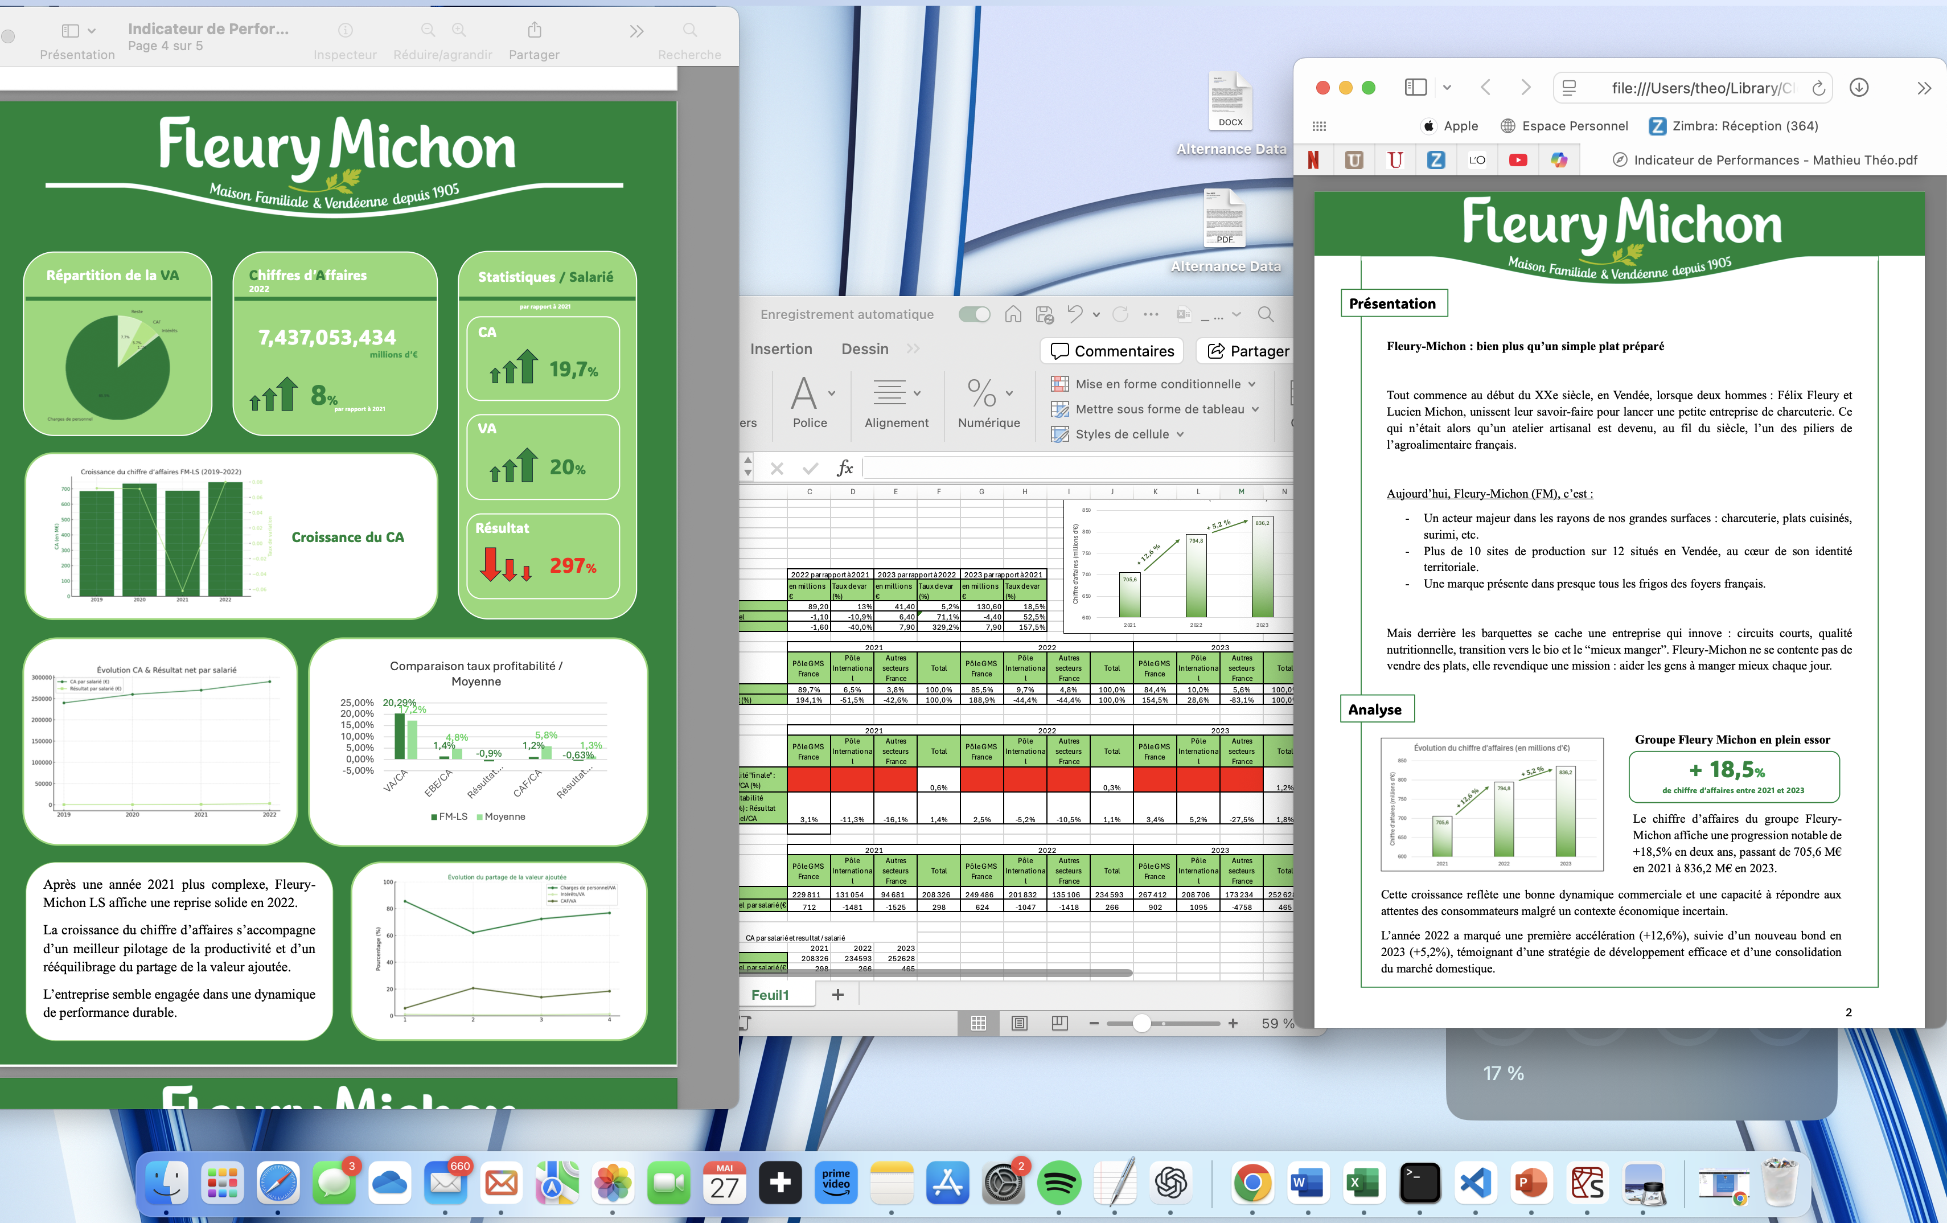Switch Excel to page layout view
This screenshot has width=1947, height=1223.
point(1019,1023)
